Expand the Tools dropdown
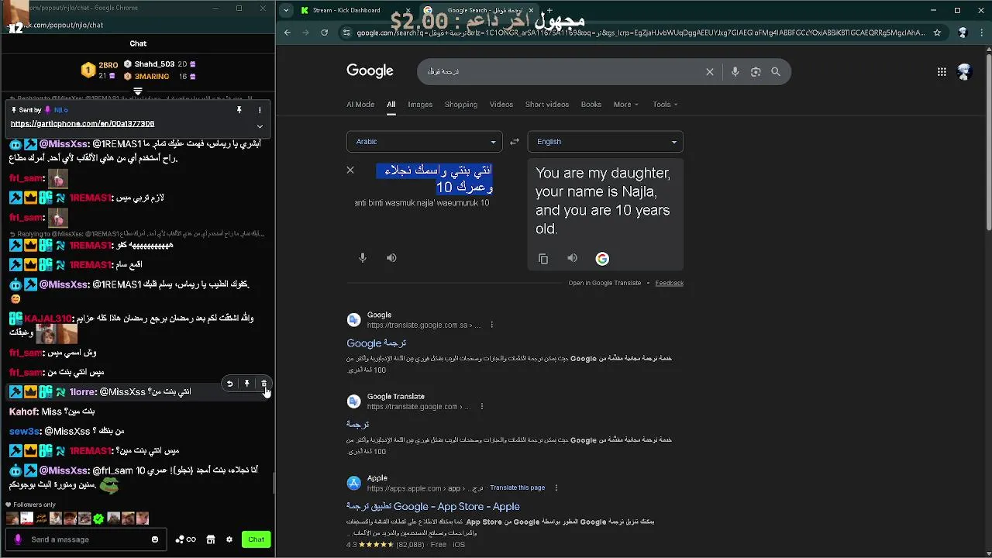992x558 pixels. pyautogui.click(x=665, y=104)
